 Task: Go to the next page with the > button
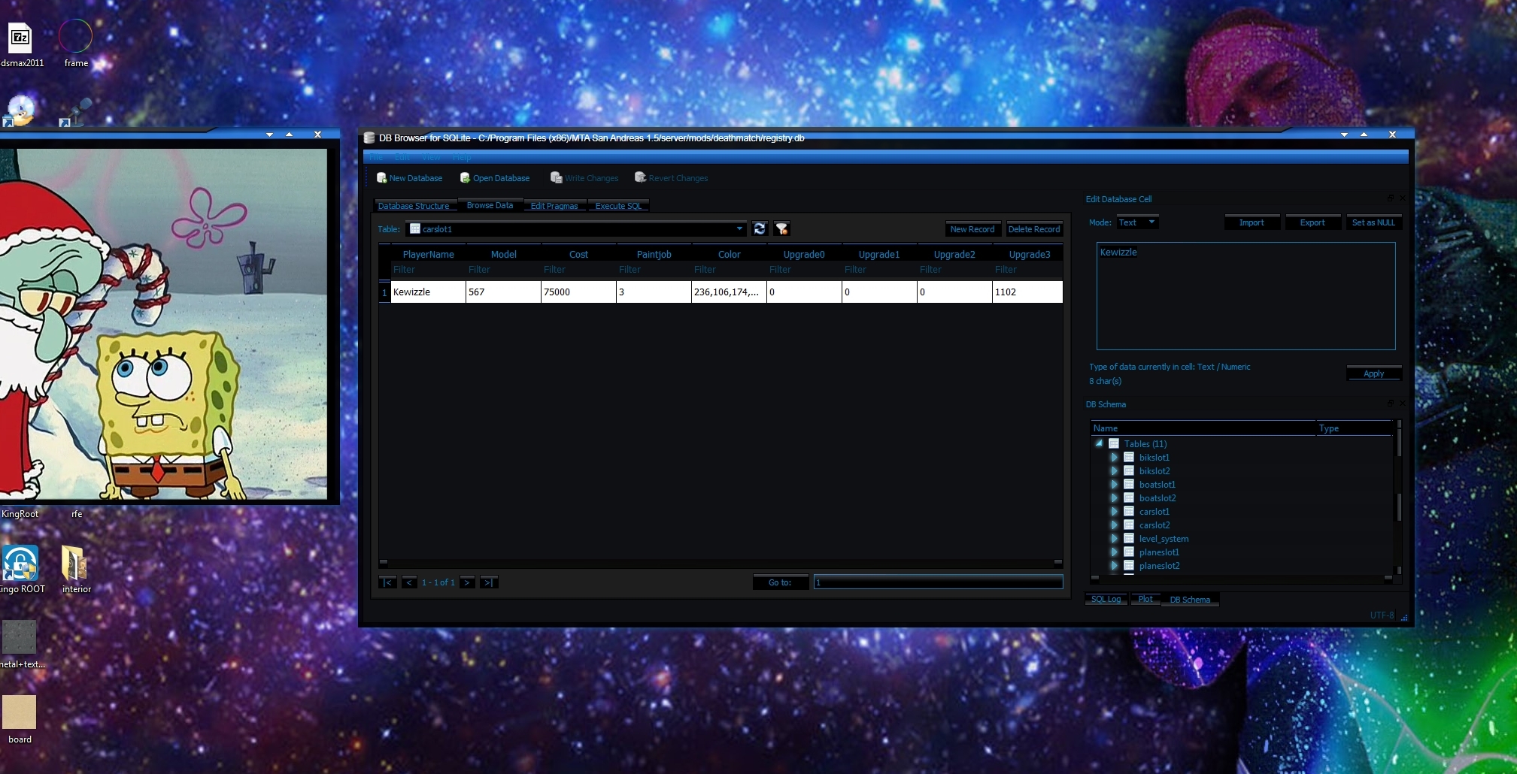pos(467,582)
